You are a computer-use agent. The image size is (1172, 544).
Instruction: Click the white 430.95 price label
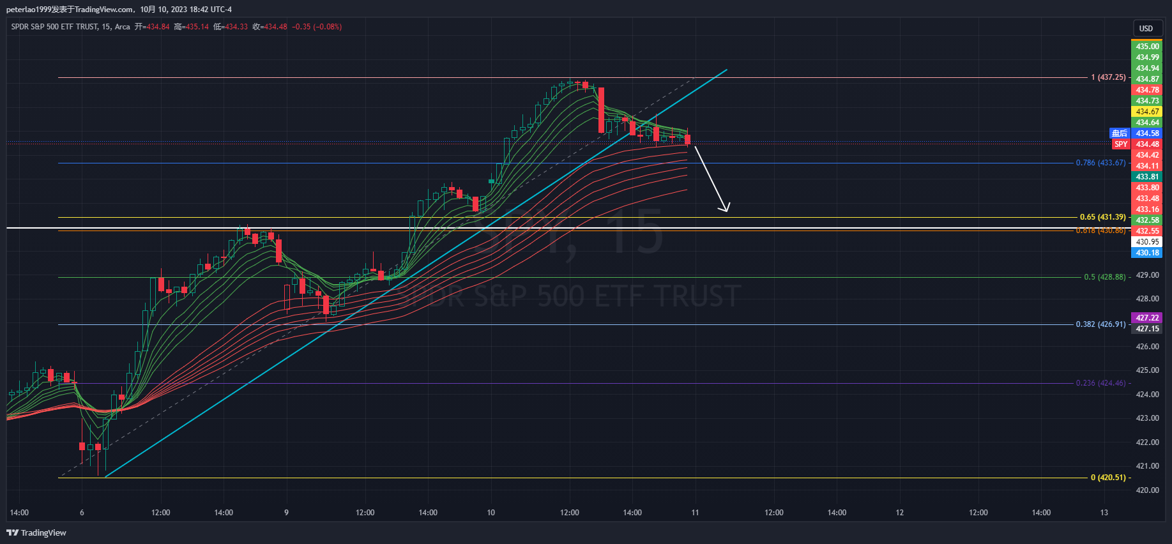pos(1147,242)
